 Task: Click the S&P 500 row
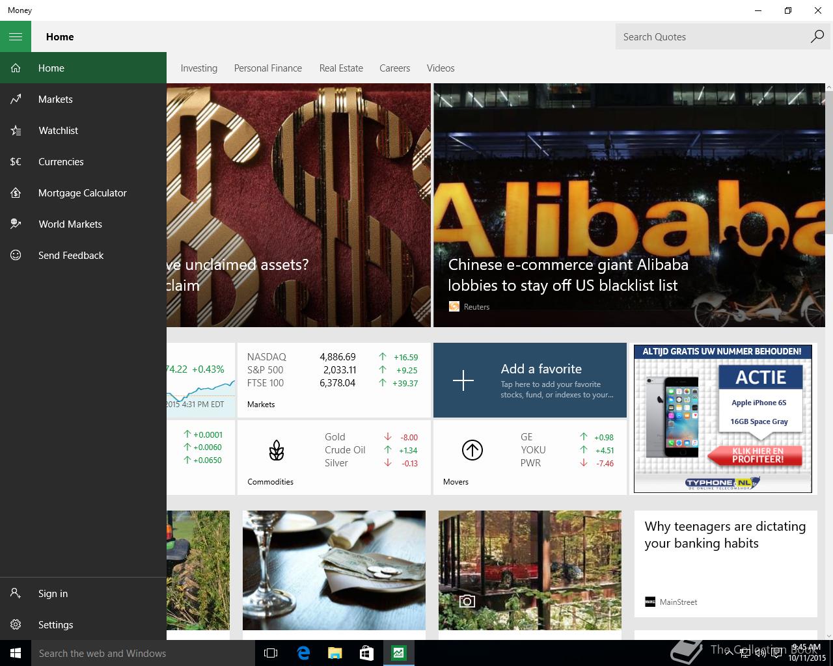[333, 369]
